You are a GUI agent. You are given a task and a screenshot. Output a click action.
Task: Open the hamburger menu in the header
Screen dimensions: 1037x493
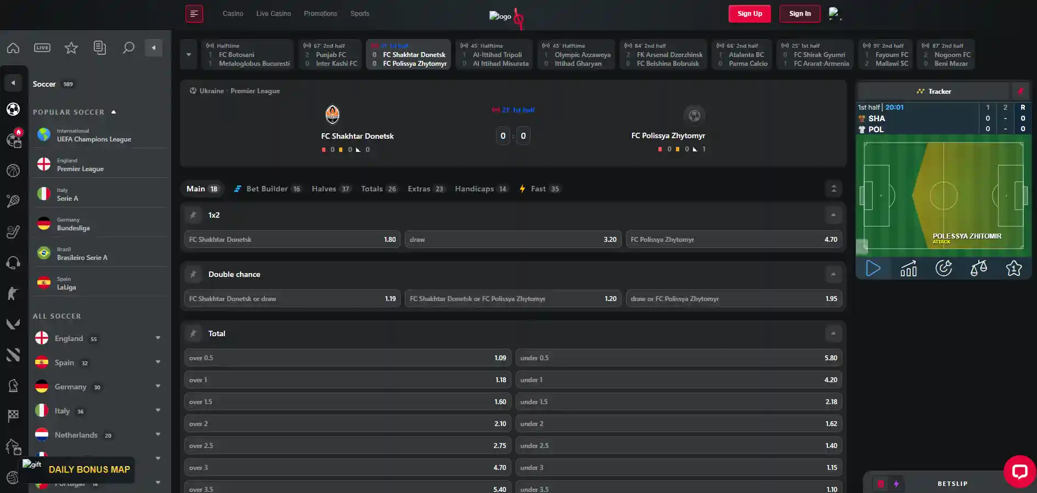[x=194, y=14]
